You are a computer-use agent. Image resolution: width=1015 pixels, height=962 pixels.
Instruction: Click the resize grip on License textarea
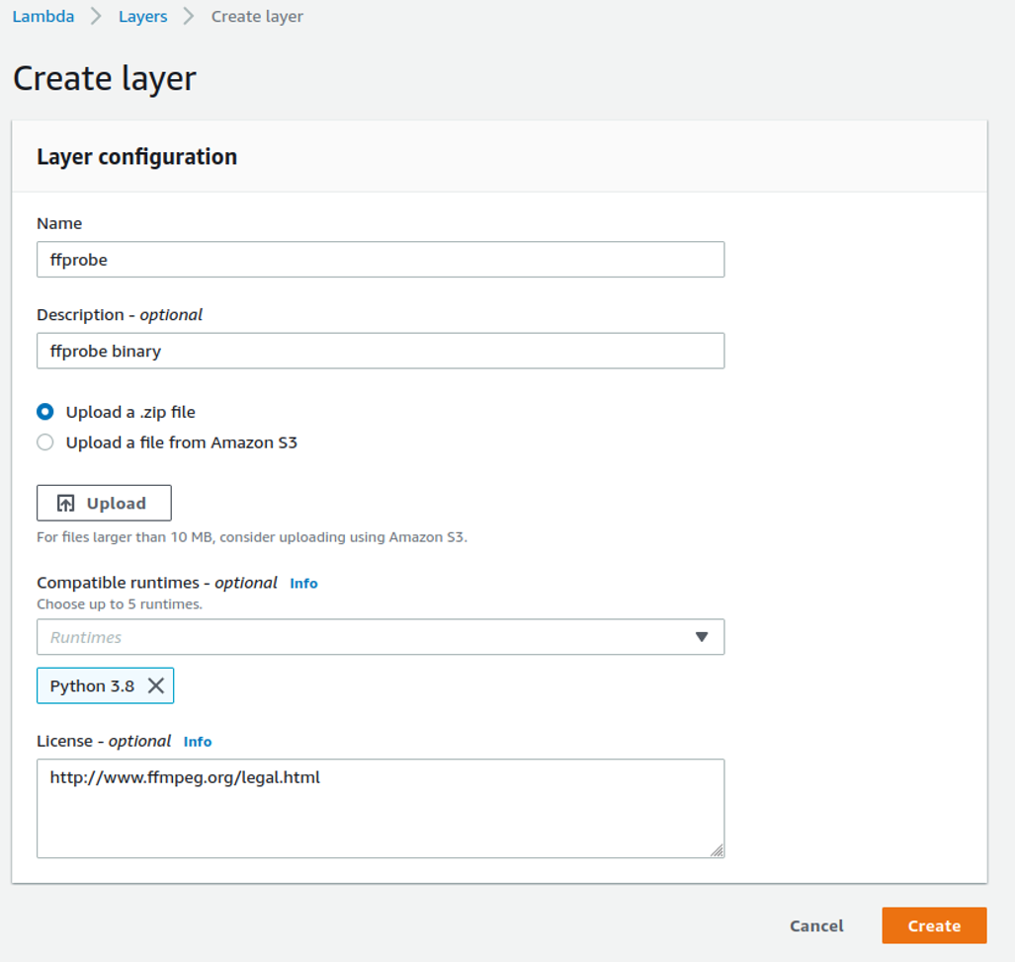[x=719, y=850]
